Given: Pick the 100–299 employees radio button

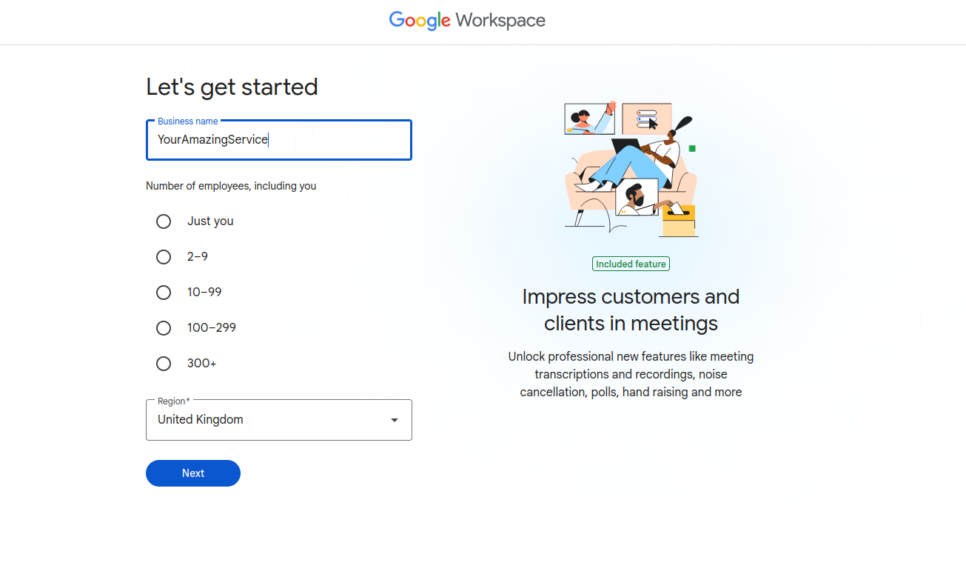Looking at the screenshot, I should (x=164, y=328).
